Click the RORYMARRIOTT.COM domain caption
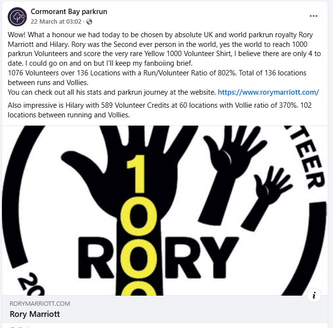Viewport: 333px width, 328px height. 40,303
